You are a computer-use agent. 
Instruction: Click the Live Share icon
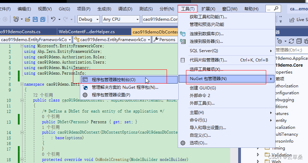coord(292,20)
